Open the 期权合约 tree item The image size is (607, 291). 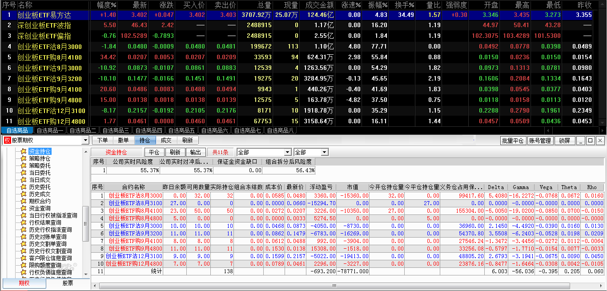(40, 201)
